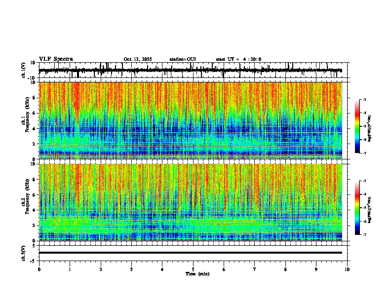Image resolution: width=391 pixels, height=302 pixels.
Task: Click the "-6" label on the ch.2 color scale
Action: [x=364, y=221]
